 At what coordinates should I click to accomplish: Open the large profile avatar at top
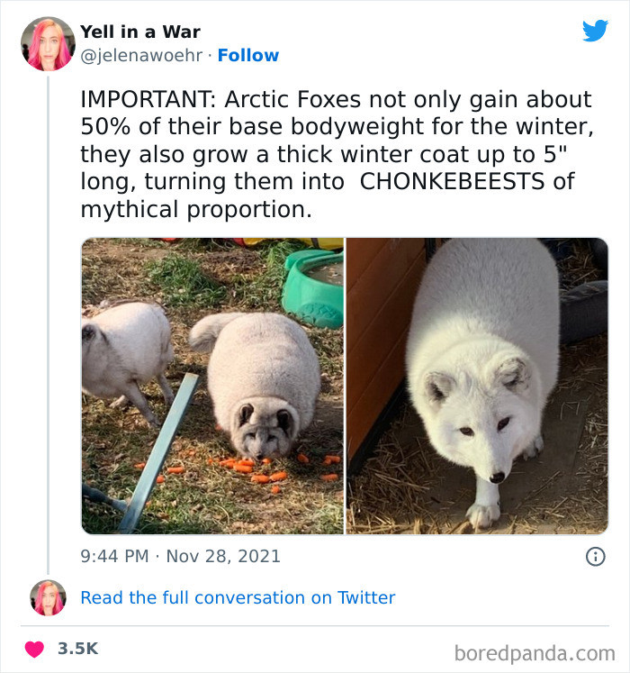coord(50,43)
